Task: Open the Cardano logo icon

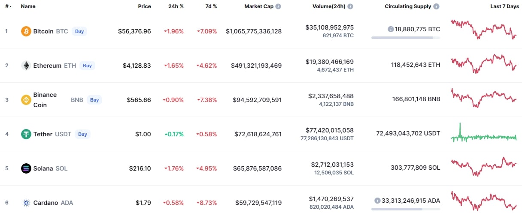Action: pos(26,203)
